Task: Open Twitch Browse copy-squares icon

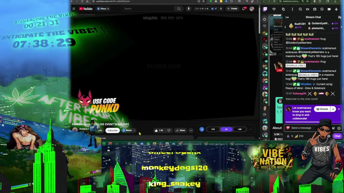Action: tap(283, 9)
